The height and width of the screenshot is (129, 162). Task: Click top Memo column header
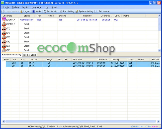134,16
